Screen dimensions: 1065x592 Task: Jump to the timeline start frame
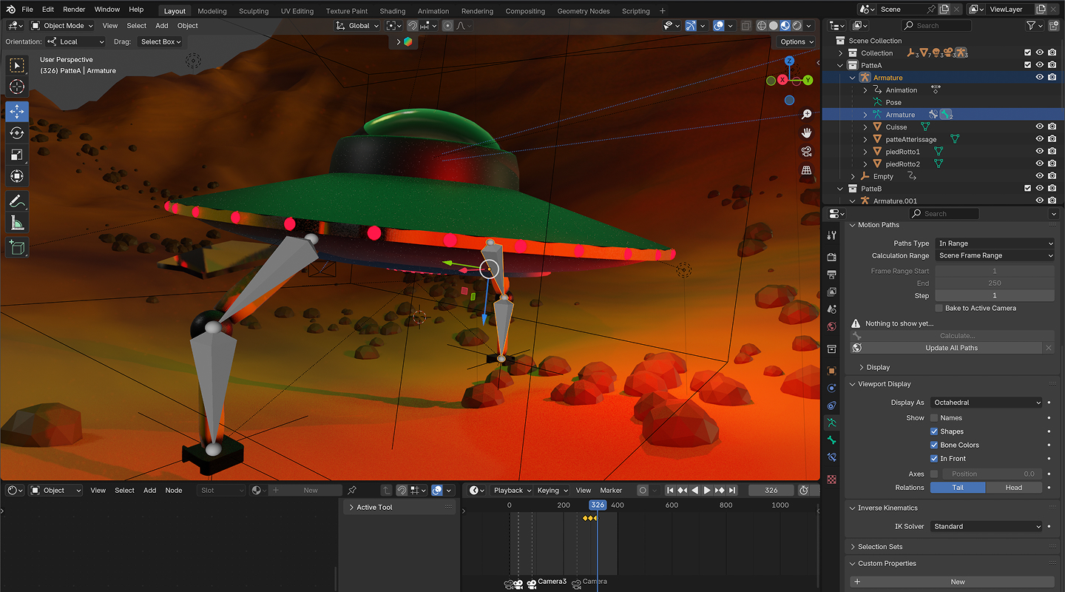click(x=670, y=491)
